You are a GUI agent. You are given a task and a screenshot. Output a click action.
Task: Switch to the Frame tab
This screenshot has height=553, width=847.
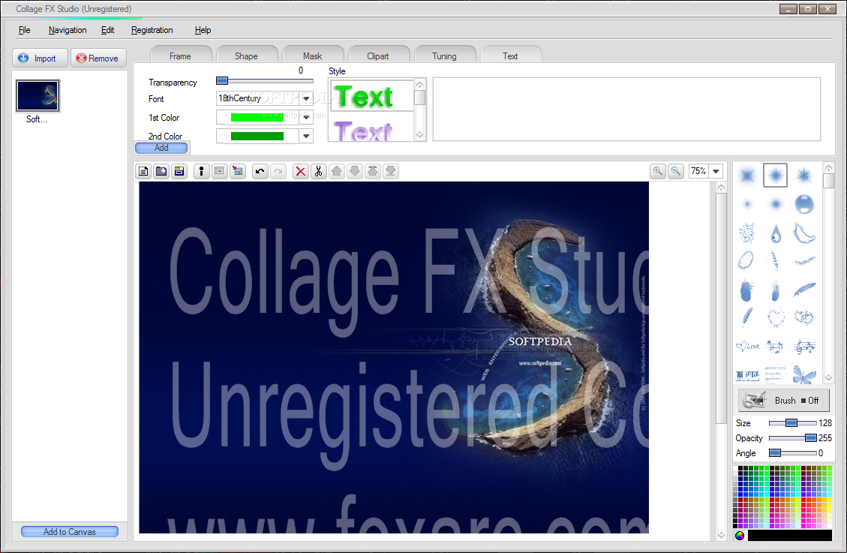click(x=180, y=56)
